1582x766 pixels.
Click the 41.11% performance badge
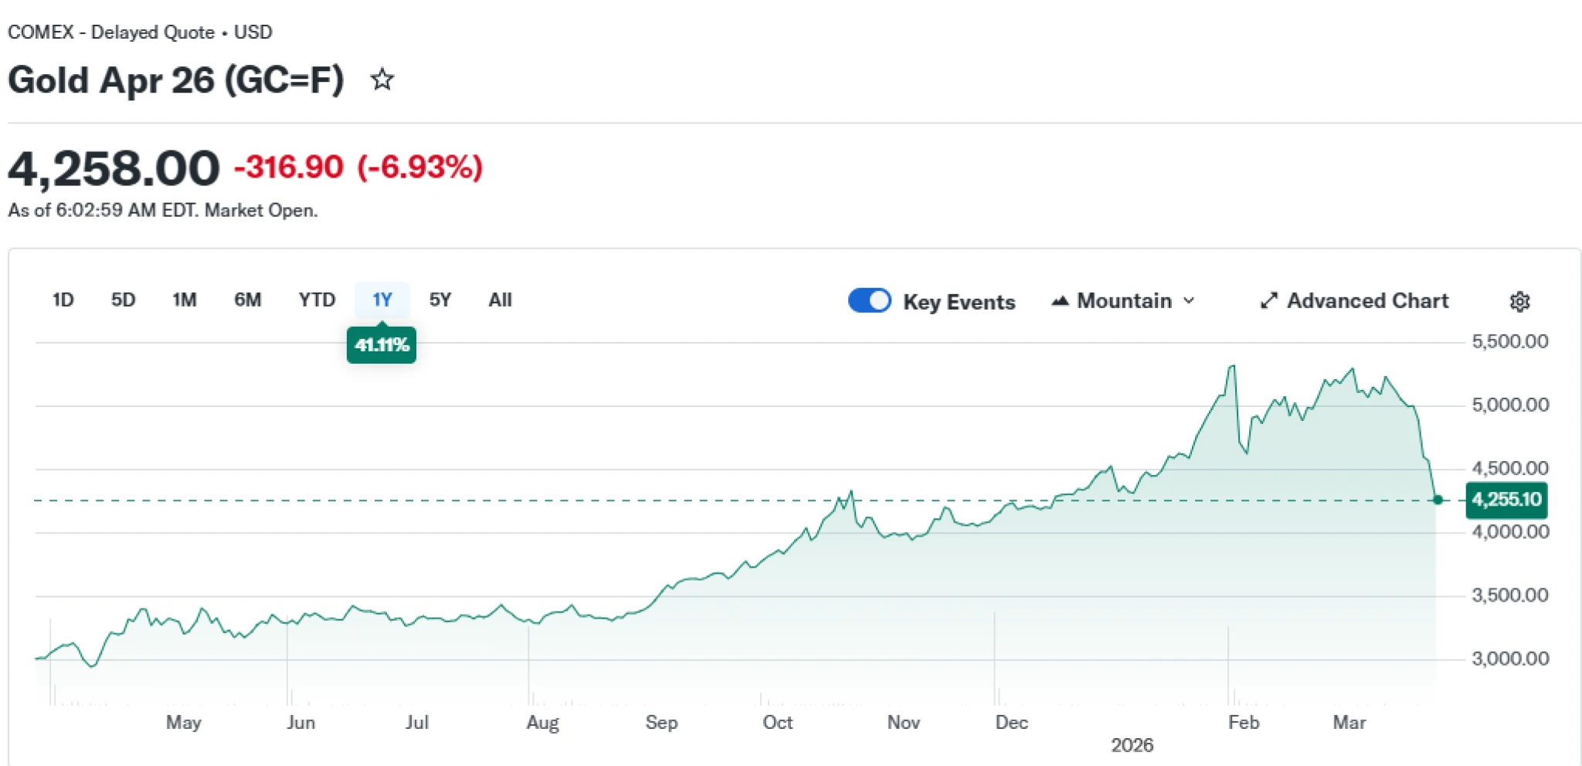tap(381, 345)
